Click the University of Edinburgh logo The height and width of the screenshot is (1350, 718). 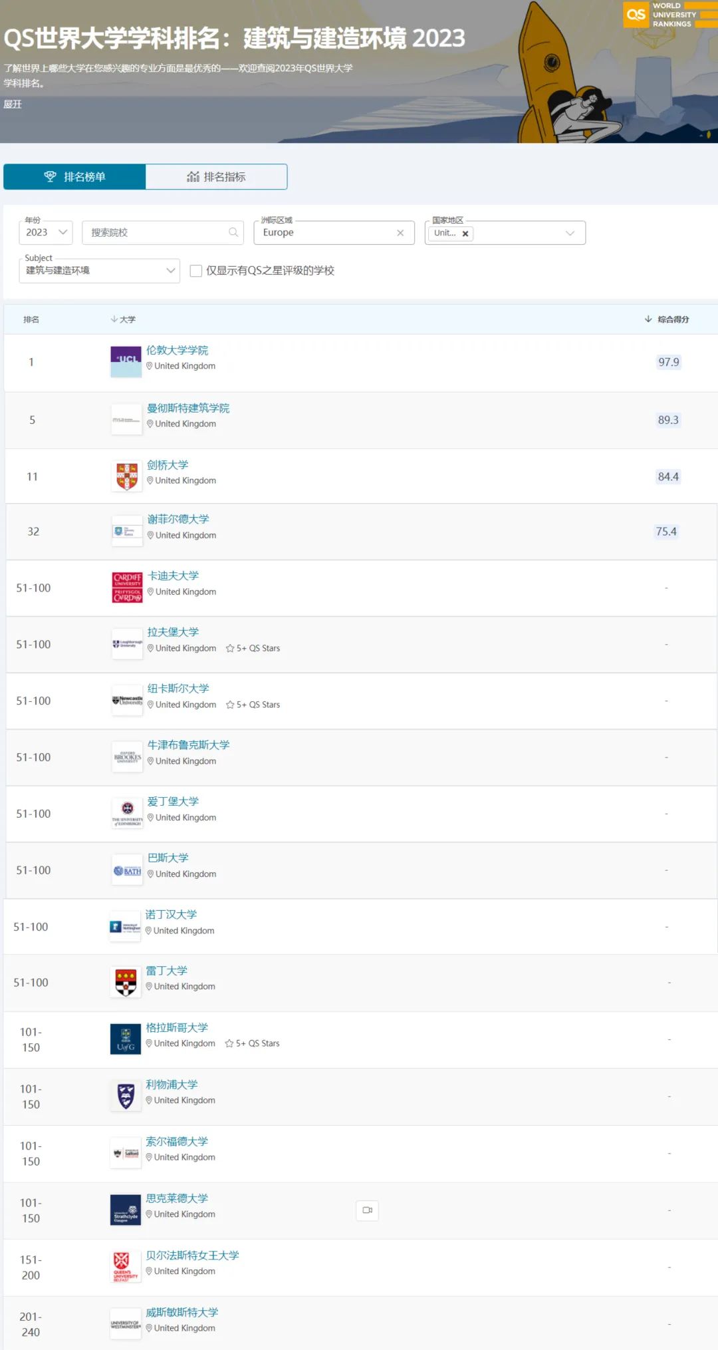tap(127, 814)
